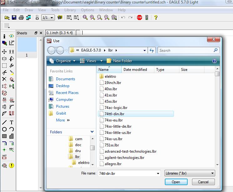This screenshot has width=233, height=192.
Task: Click the Save floppy disk icon
Action: click(x=14, y=17)
